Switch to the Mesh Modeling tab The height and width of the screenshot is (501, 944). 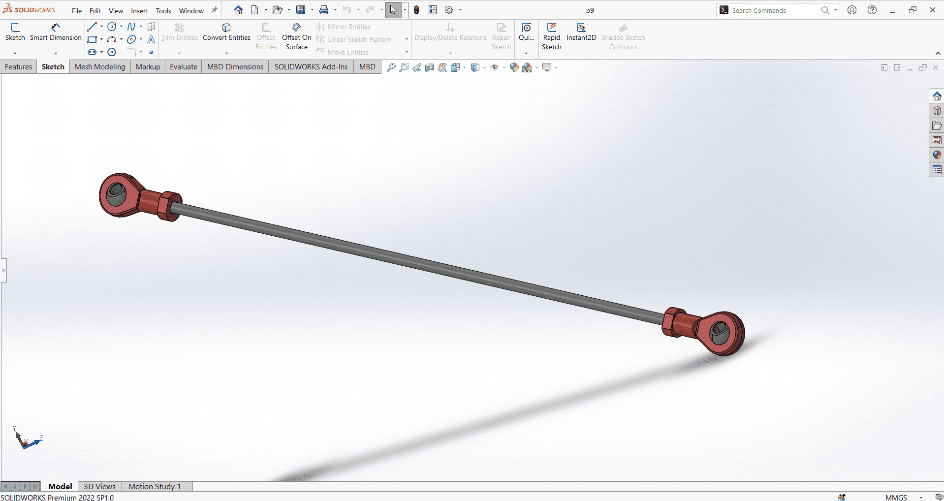coord(100,67)
